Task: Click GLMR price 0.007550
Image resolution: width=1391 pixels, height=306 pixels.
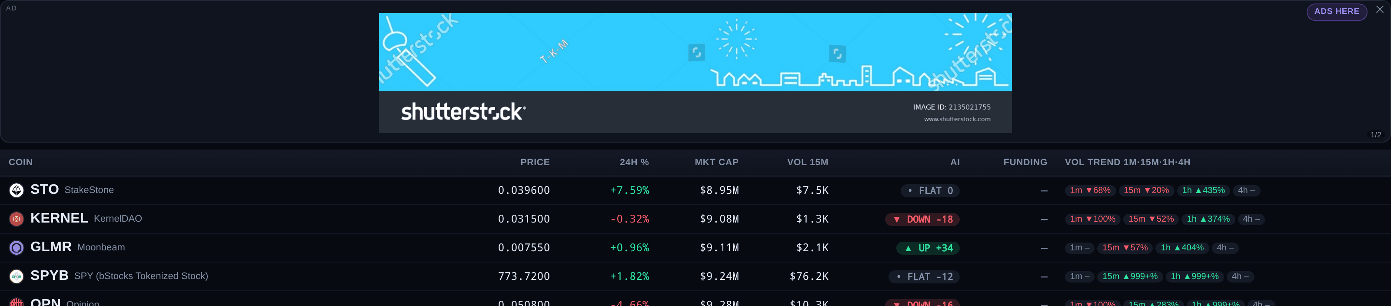Action: point(524,247)
